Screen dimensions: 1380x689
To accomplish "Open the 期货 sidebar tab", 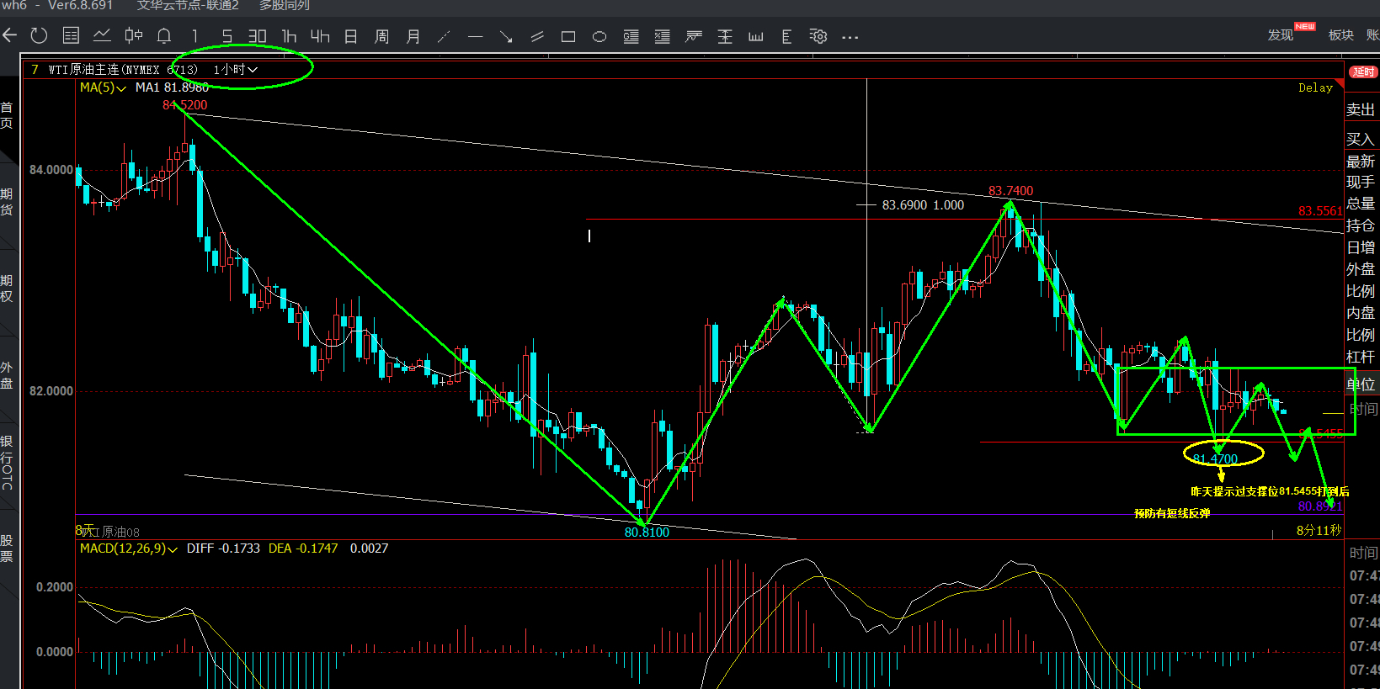I will click(7, 202).
